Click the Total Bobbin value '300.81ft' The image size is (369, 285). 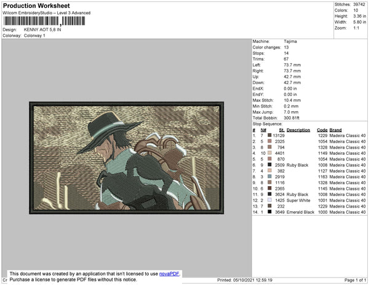click(x=292, y=118)
